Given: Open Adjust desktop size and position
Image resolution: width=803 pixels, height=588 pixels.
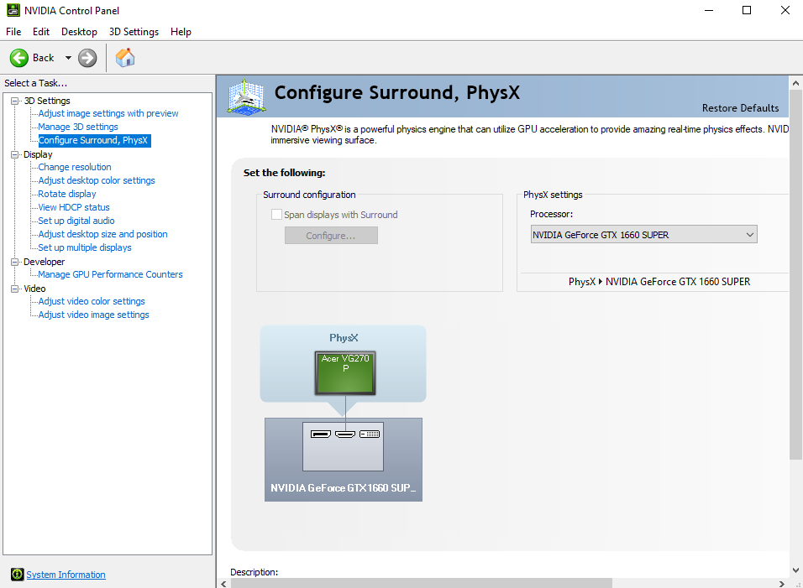Looking at the screenshot, I should [x=103, y=234].
